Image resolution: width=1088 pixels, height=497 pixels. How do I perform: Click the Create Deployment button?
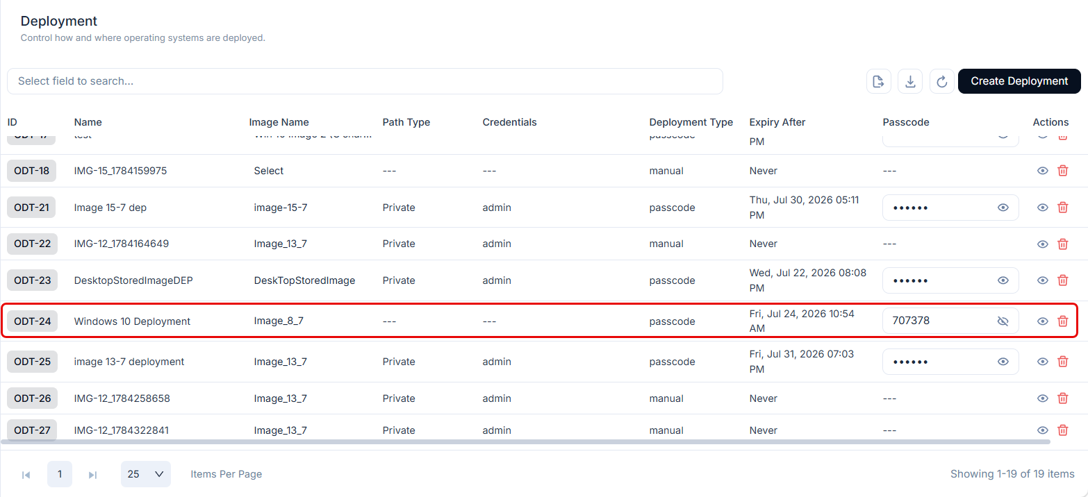(1019, 81)
